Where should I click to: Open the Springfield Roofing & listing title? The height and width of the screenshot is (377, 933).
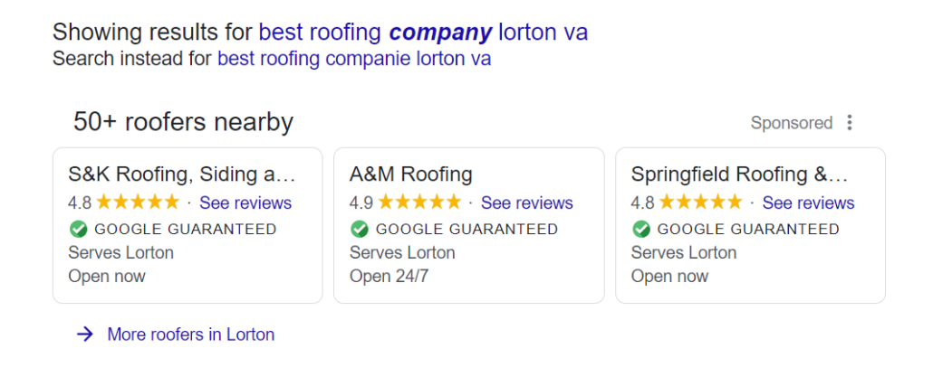tap(740, 174)
